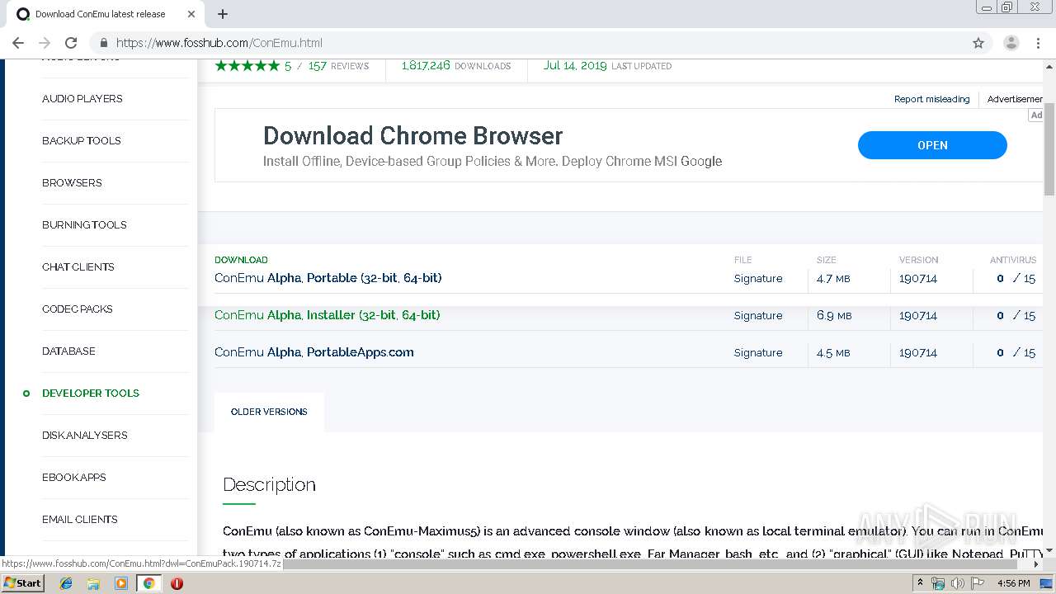Click the taskbar clock showing 4:56 PM

pos(1014,583)
